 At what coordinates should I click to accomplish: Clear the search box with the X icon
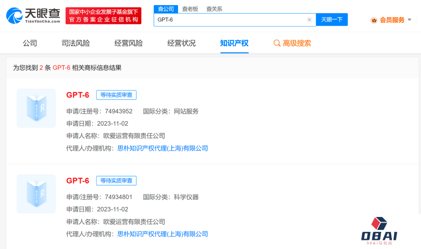[309, 20]
